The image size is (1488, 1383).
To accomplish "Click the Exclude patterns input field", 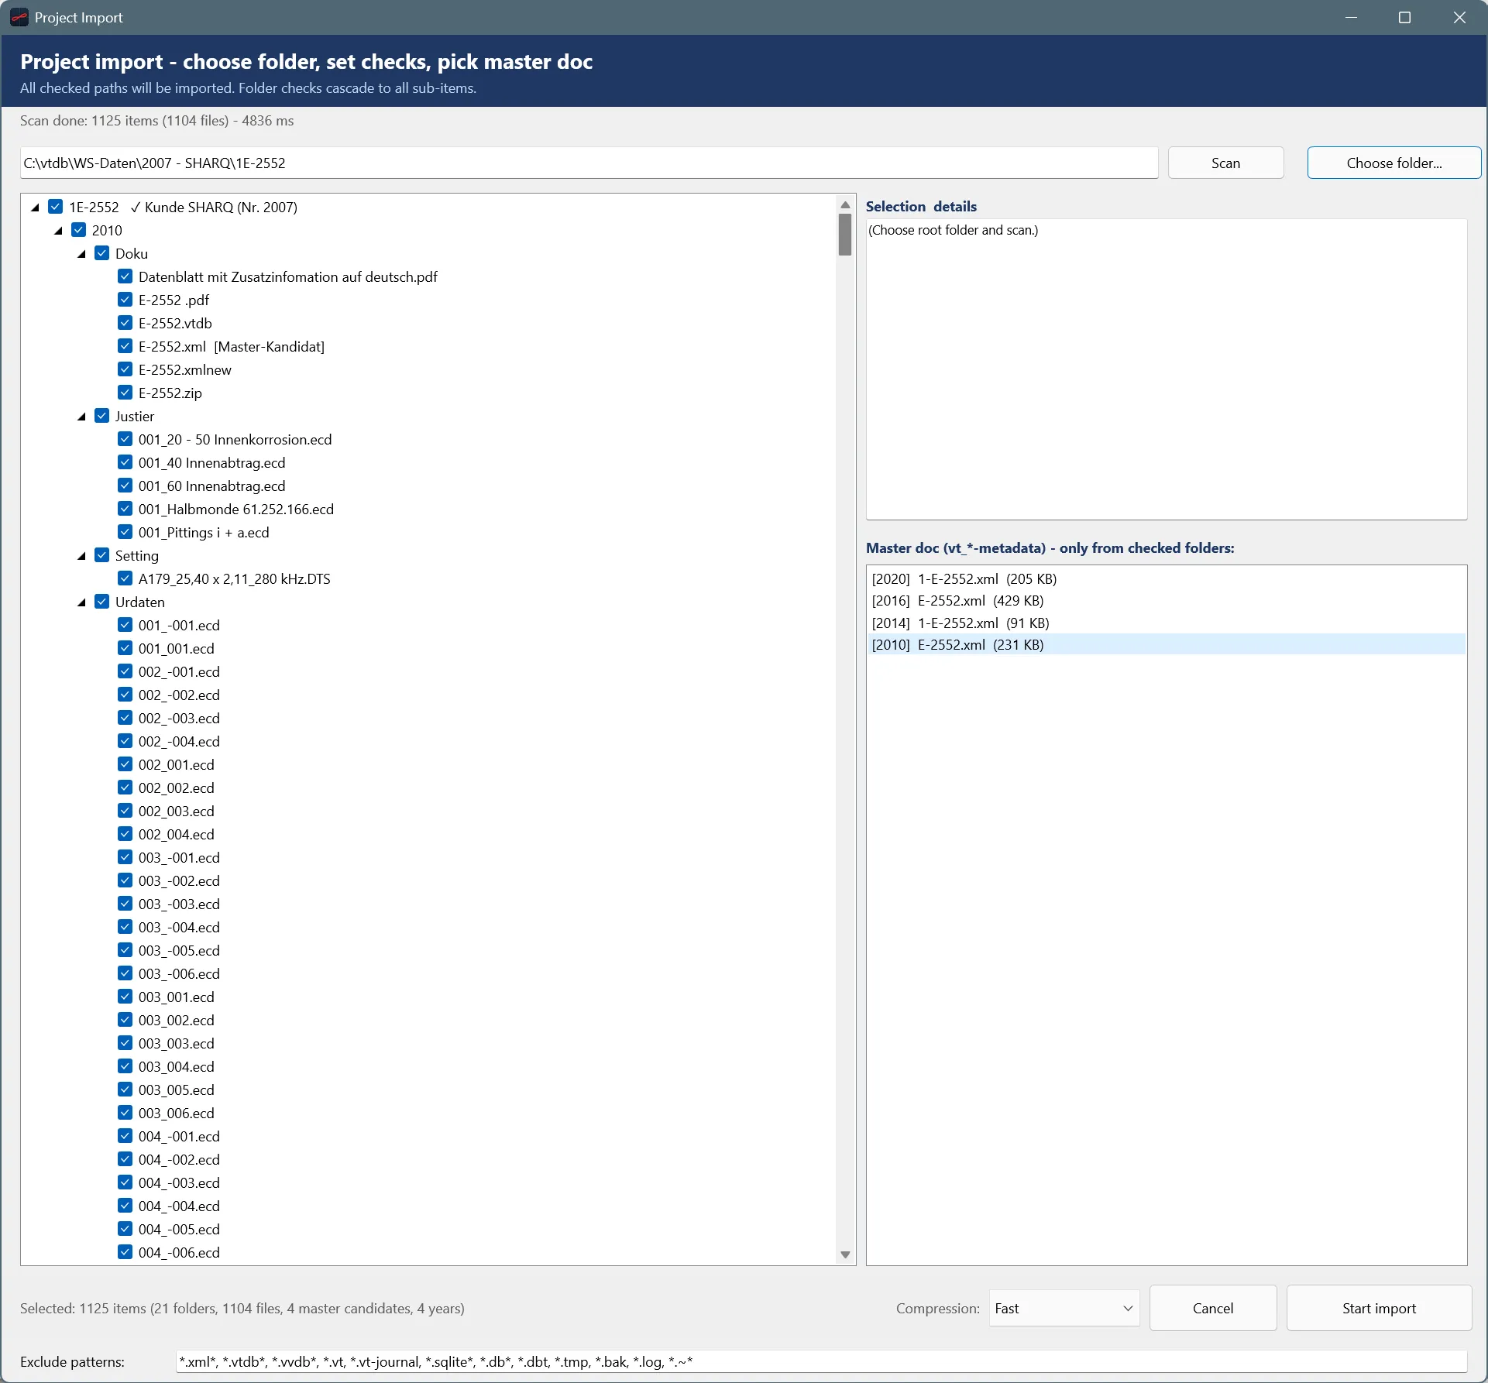I will pyautogui.click(x=821, y=1361).
